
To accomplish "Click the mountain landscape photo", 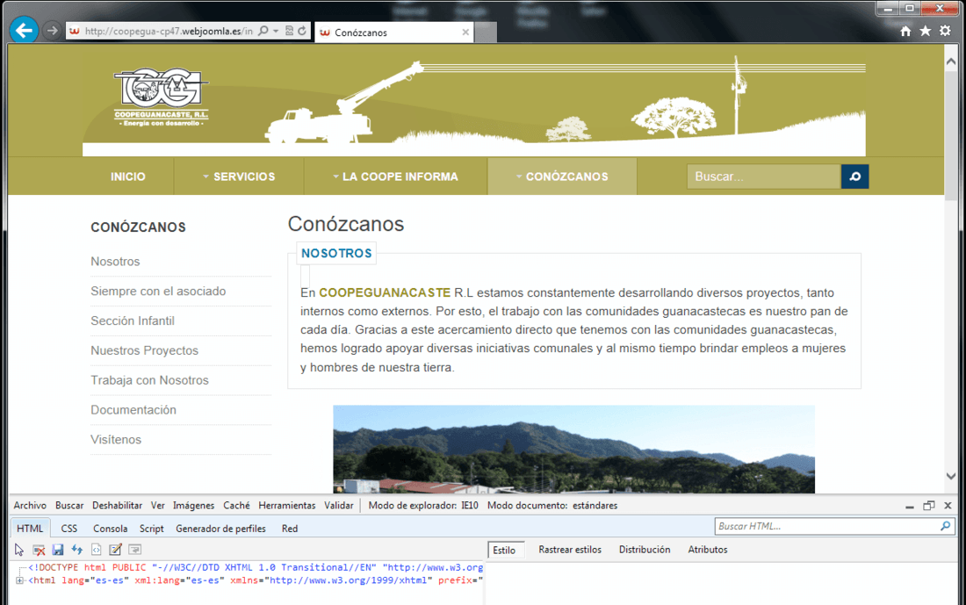I will 573,449.
